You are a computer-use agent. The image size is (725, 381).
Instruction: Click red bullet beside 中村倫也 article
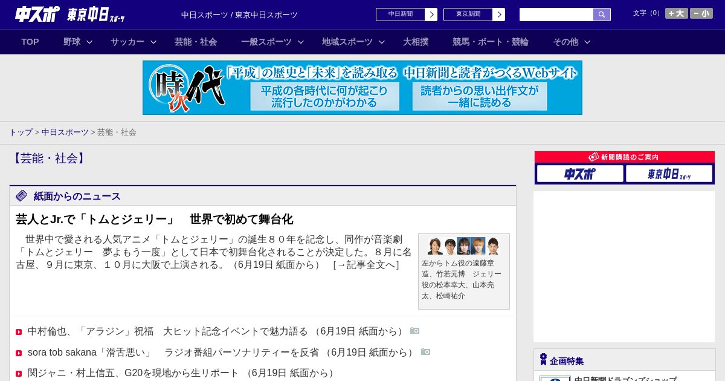click(19, 332)
